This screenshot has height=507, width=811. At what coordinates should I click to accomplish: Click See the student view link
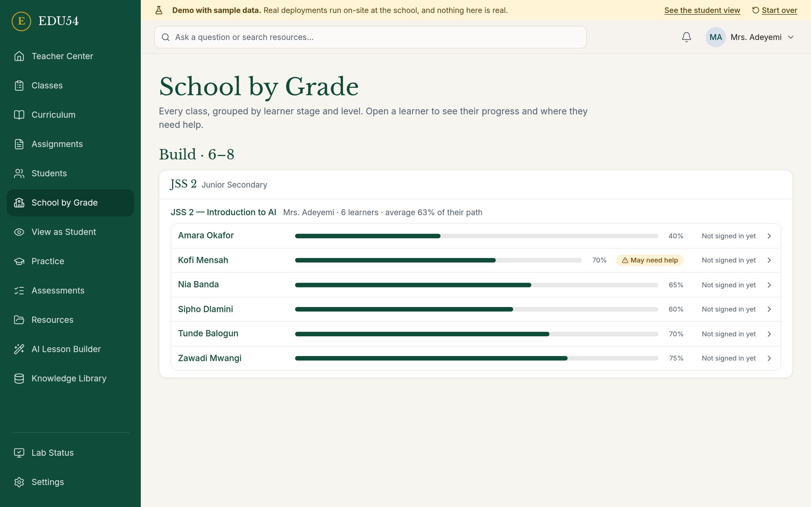[x=702, y=10]
